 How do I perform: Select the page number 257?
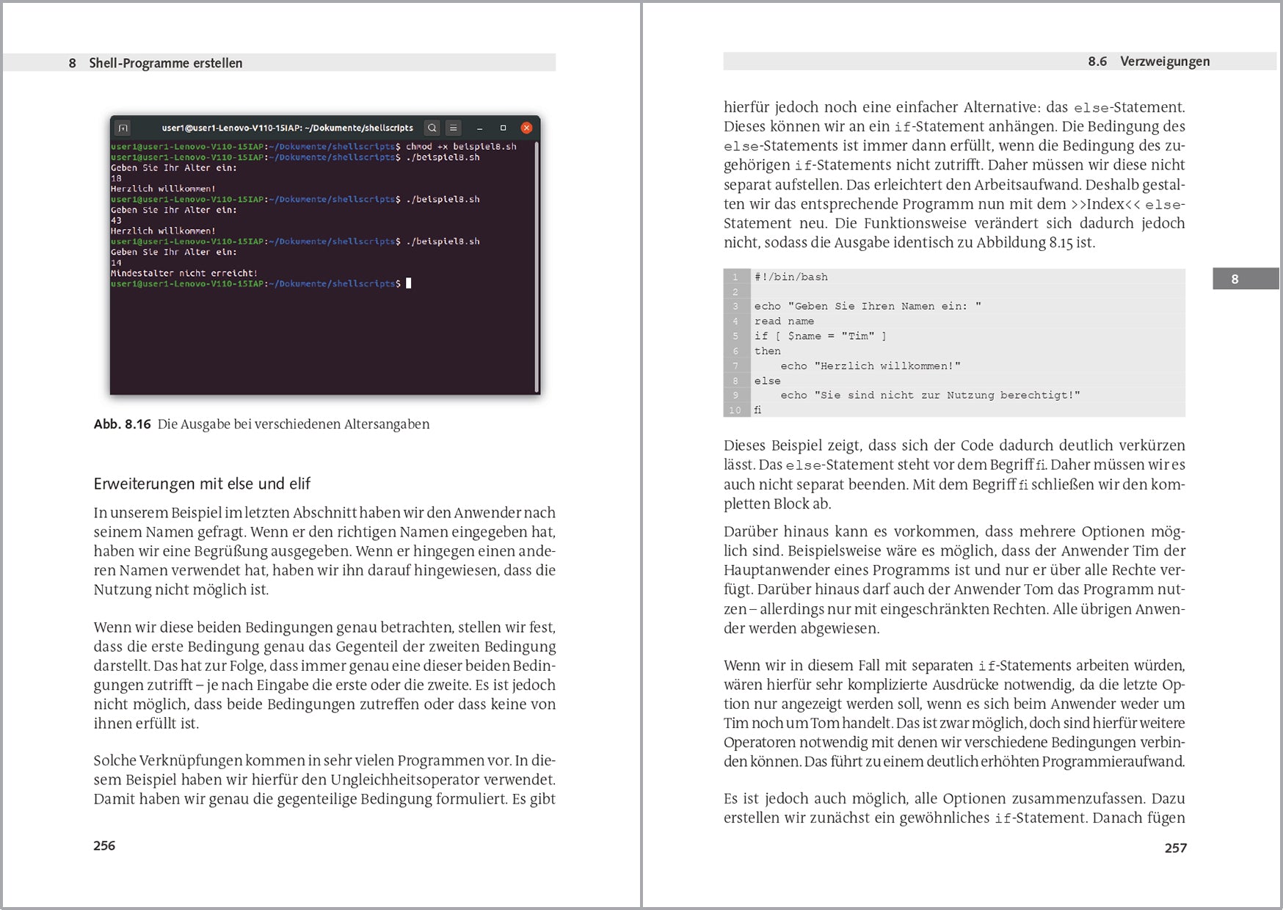coord(1176,848)
